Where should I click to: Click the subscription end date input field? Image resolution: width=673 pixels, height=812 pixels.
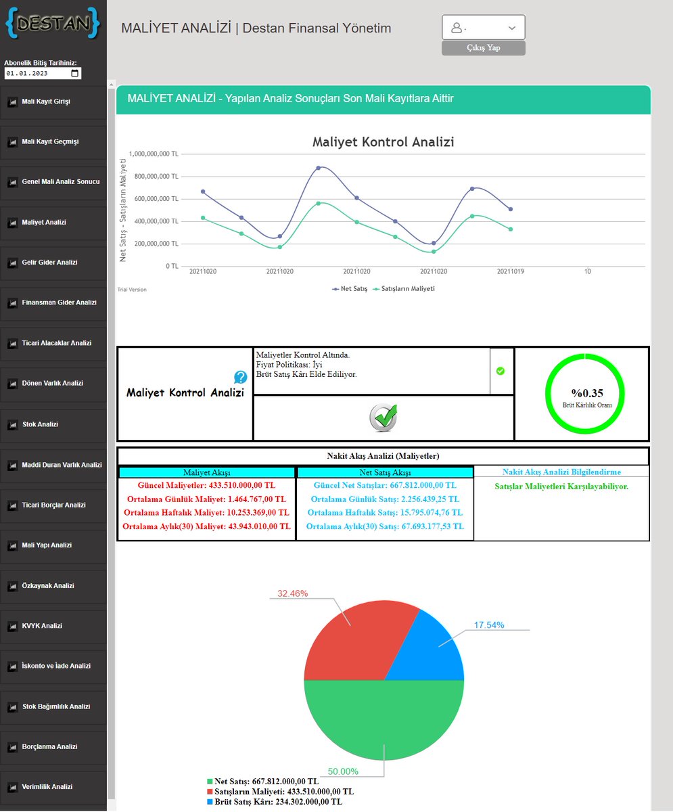point(43,73)
